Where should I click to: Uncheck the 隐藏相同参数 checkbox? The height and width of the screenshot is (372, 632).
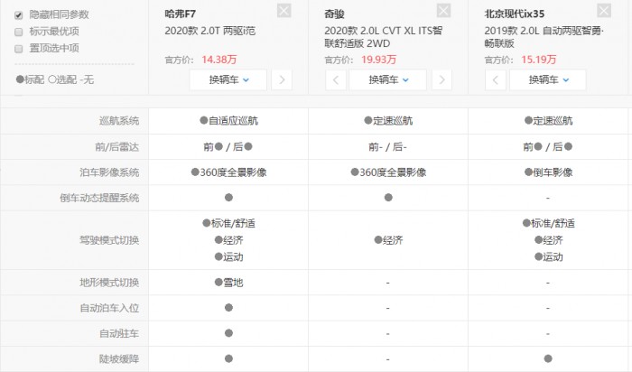point(19,15)
